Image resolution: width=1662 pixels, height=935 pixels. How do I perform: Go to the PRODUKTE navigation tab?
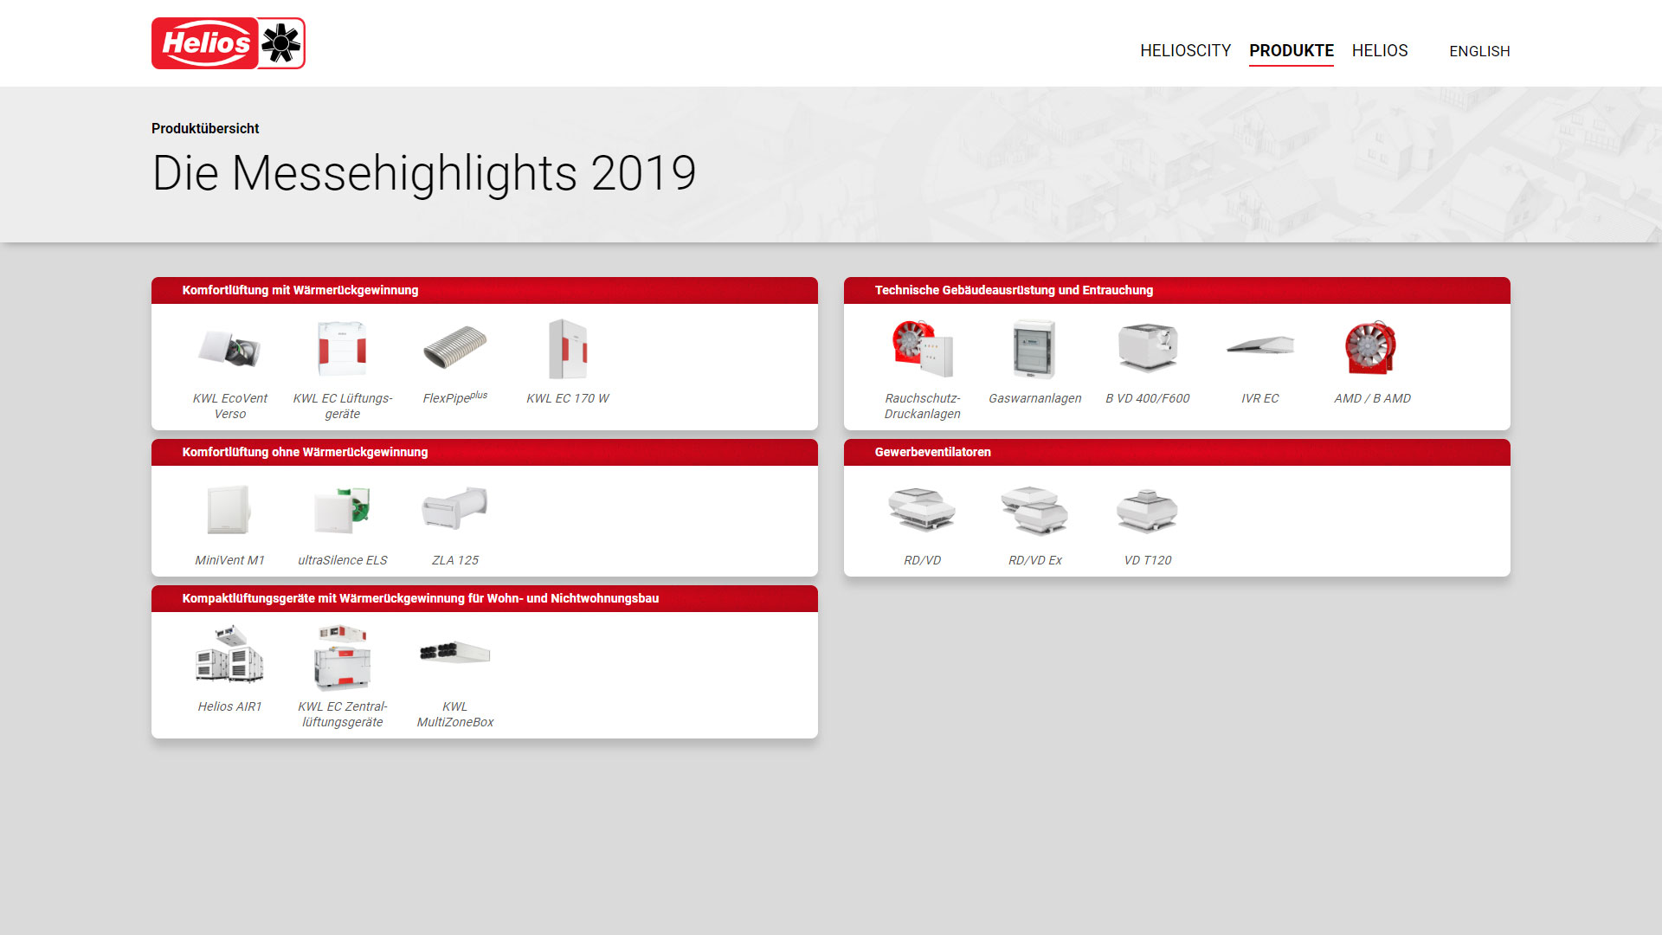(x=1291, y=51)
